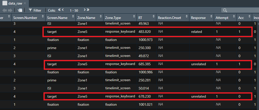The height and width of the screenshot is (110, 259).
Task: Go to next columns single-right arrow
Action: pos(85,10)
